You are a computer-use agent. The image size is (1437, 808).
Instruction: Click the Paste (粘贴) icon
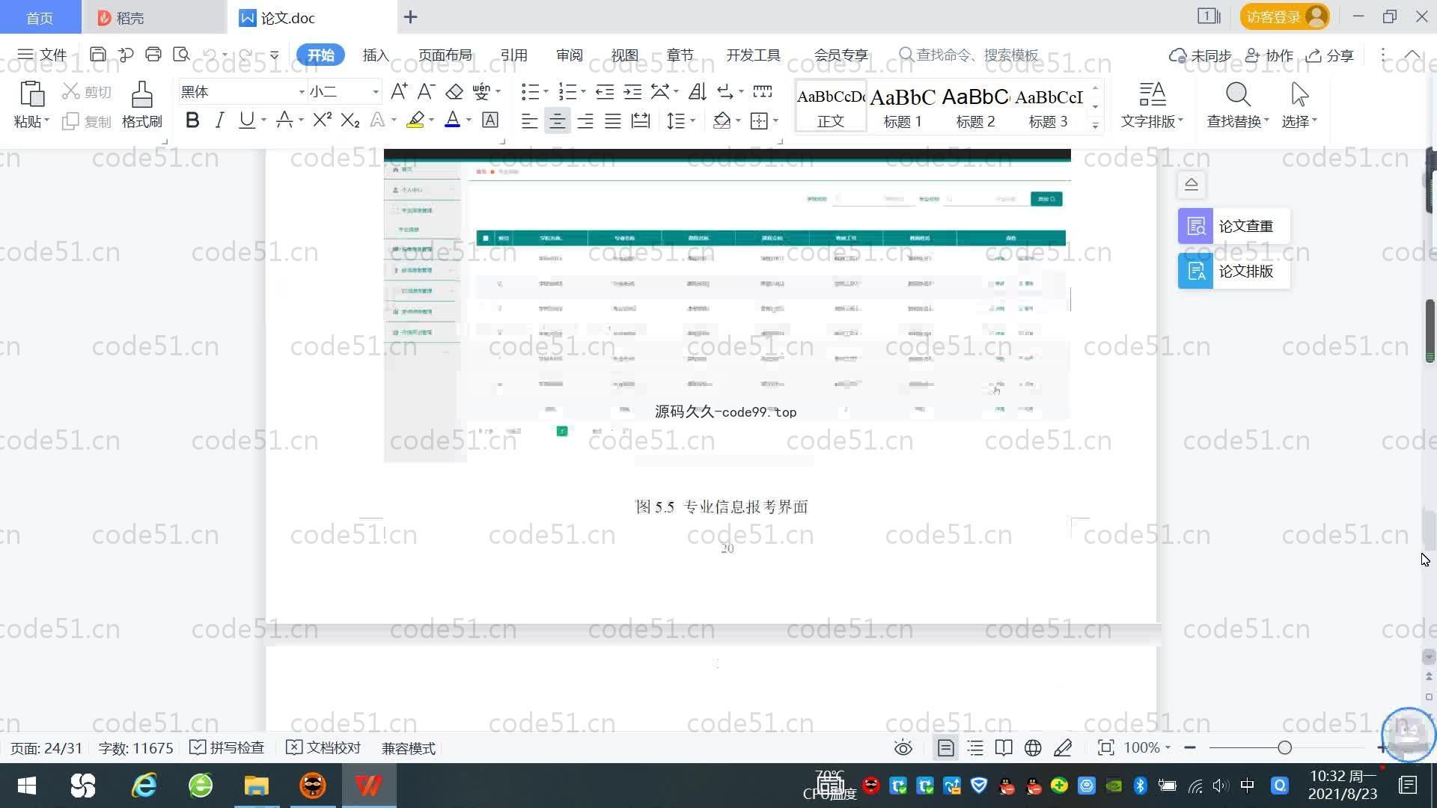click(31, 94)
